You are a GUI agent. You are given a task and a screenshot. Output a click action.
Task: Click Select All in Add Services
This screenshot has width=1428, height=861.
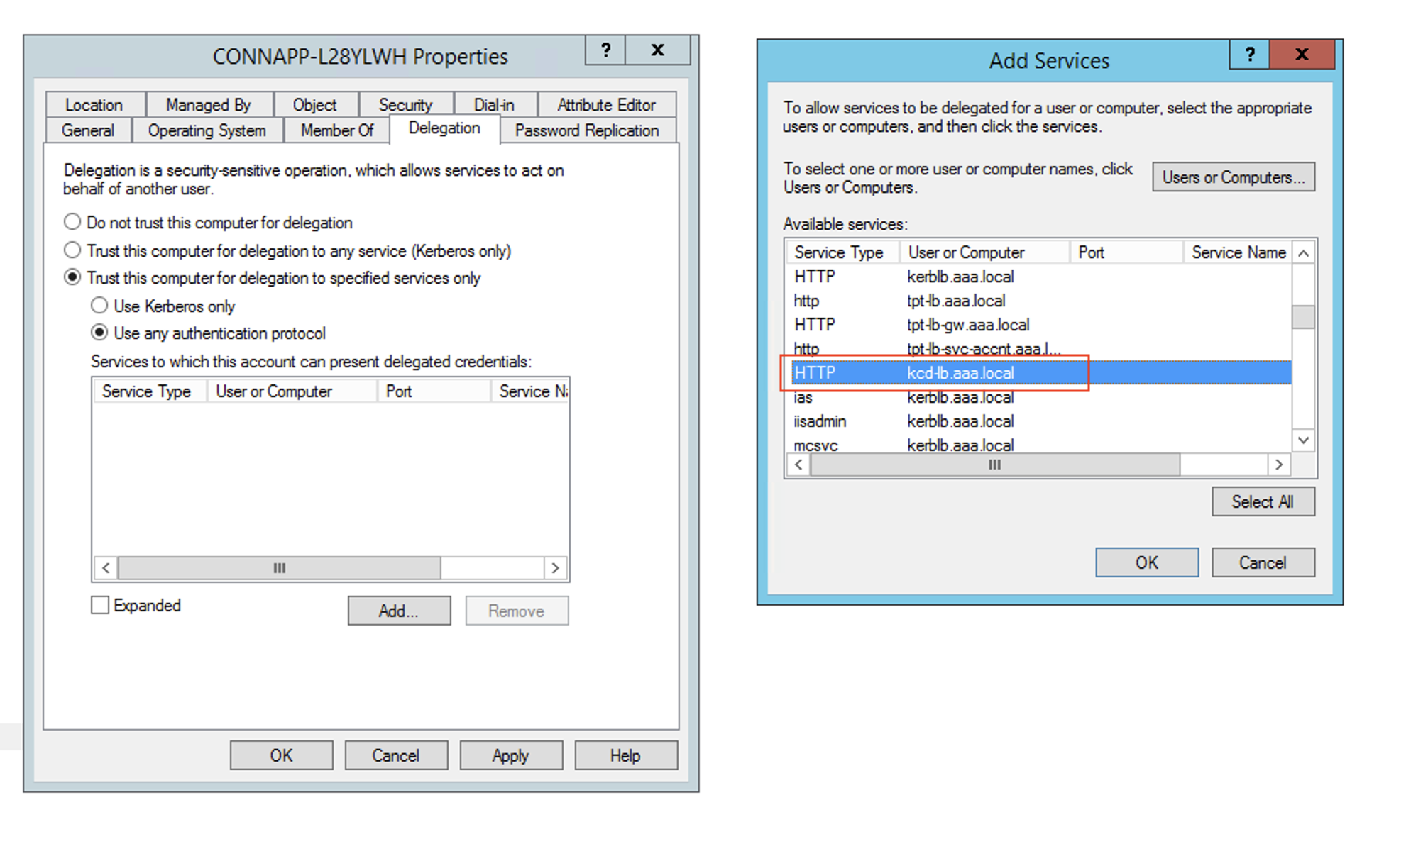(x=1262, y=502)
